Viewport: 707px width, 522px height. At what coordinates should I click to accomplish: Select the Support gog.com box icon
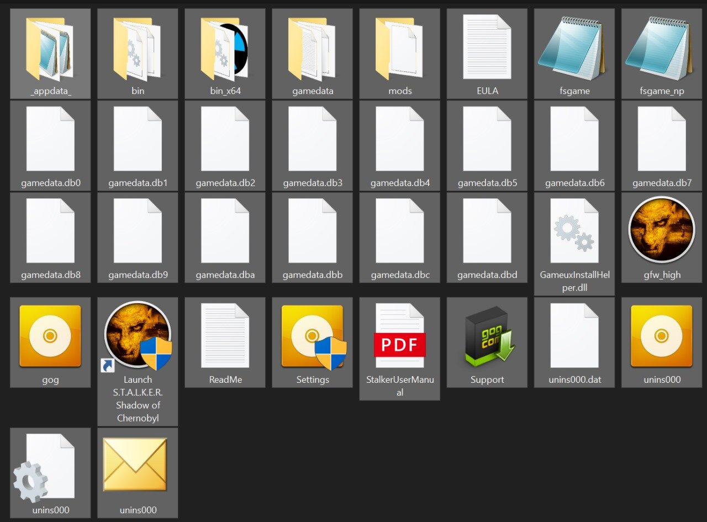(x=487, y=342)
